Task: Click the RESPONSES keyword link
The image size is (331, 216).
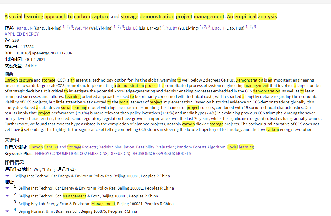Action: point(163,153)
